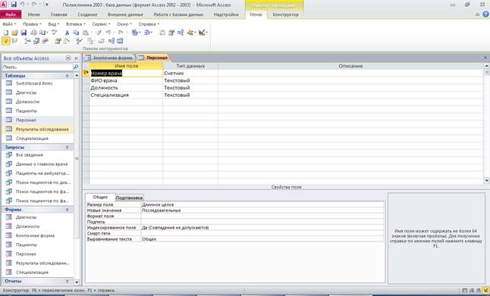Viewport: 490px width, 296px height.
Task: Click the Copy toolbar icon
Action: pyautogui.click(x=76, y=33)
